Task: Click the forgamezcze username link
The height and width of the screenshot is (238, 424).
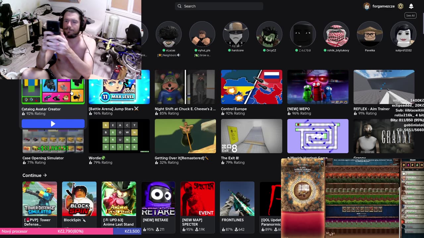Action: coord(383,6)
